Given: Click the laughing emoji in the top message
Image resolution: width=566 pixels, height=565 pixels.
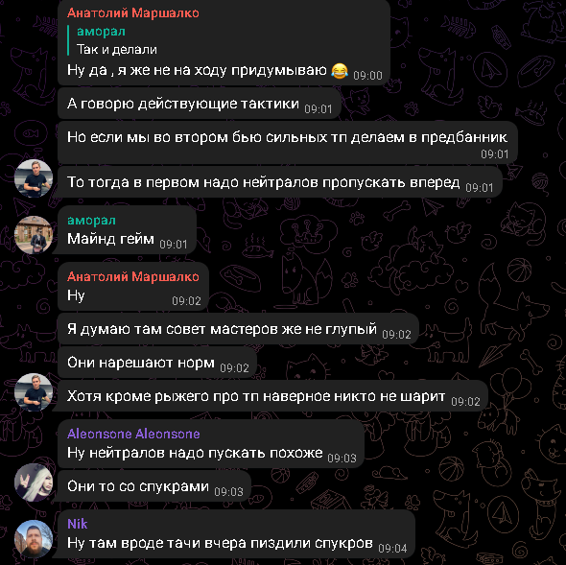Looking at the screenshot, I should pos(340,70).
